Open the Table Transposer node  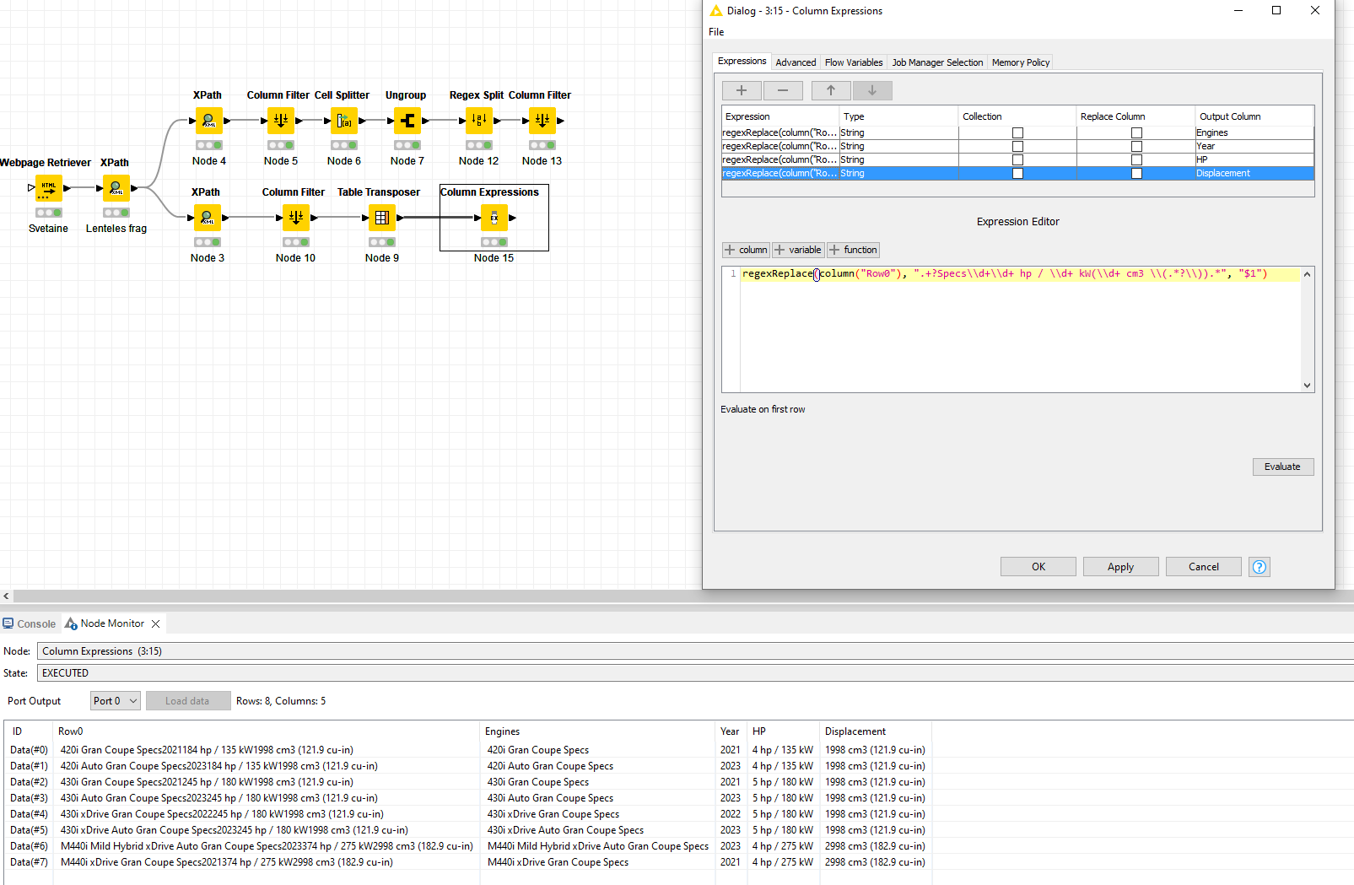382,218
